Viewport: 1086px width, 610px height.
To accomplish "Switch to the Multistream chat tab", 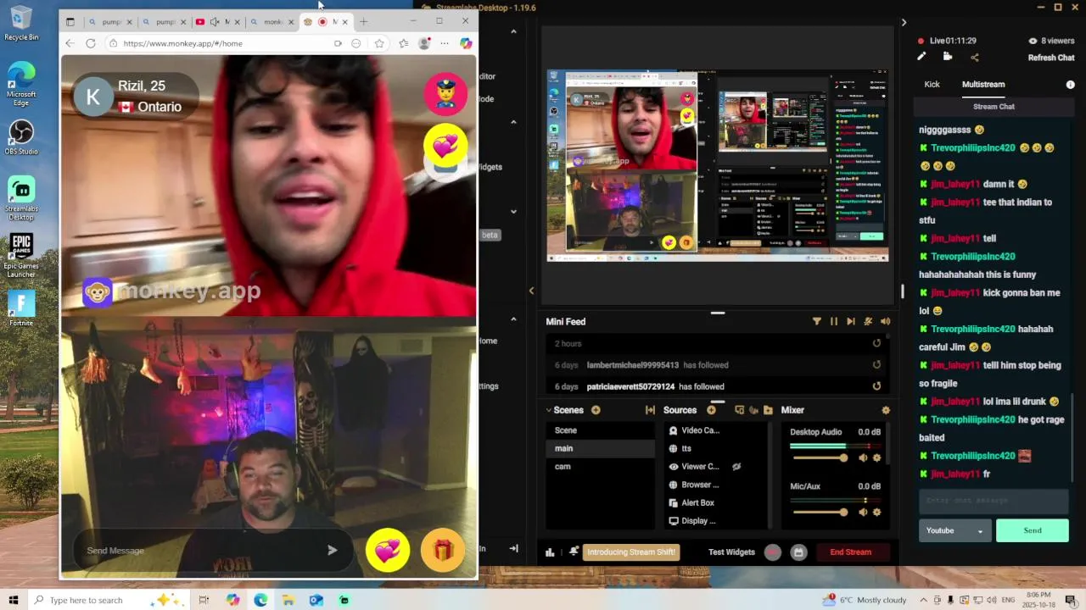I will (x=983, y=84).
